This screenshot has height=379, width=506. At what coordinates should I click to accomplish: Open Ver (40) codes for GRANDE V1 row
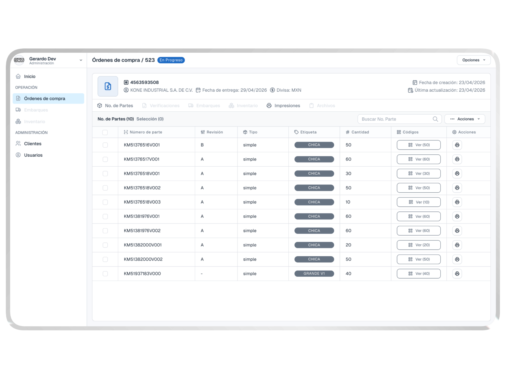tap(419, 274)
